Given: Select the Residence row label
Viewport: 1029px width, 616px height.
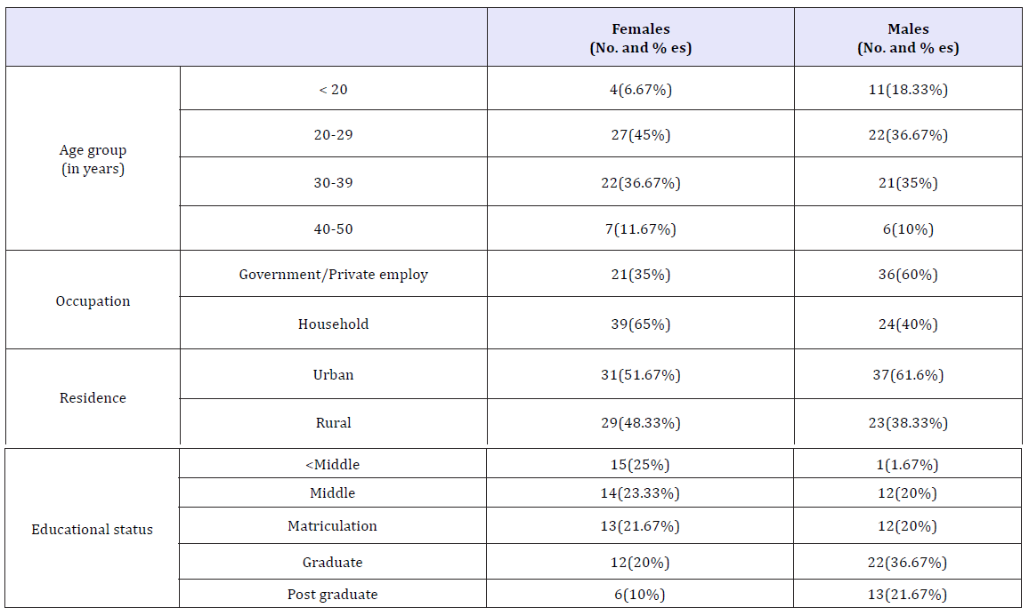Looking at the screenshot, I should click(93, 398).
